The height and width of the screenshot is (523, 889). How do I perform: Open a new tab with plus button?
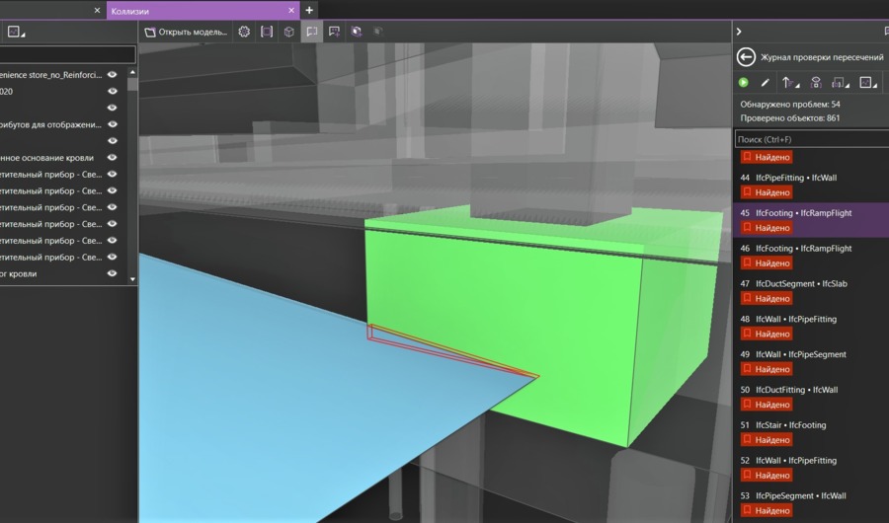pyautogui.click(x=309, y=10)
